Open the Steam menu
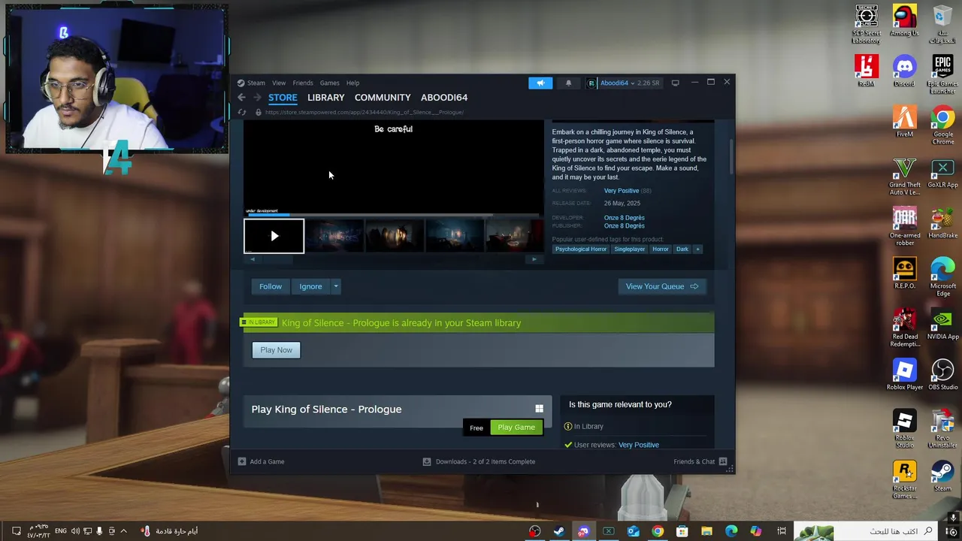962x541 pixels. click(256, 83)
